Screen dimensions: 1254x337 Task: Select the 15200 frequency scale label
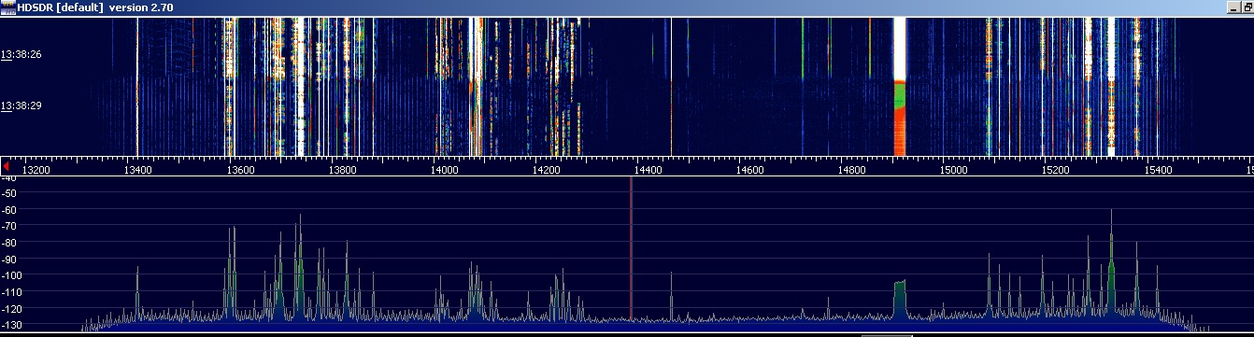pyautogui.click(x=1055, y=171)
